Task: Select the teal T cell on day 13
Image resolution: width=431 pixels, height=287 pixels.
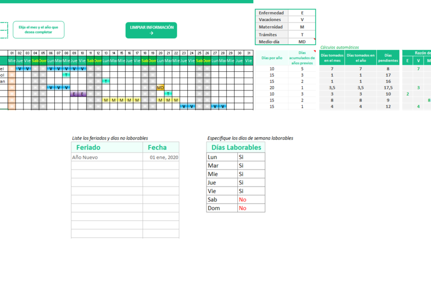Action: coord(106,81)
